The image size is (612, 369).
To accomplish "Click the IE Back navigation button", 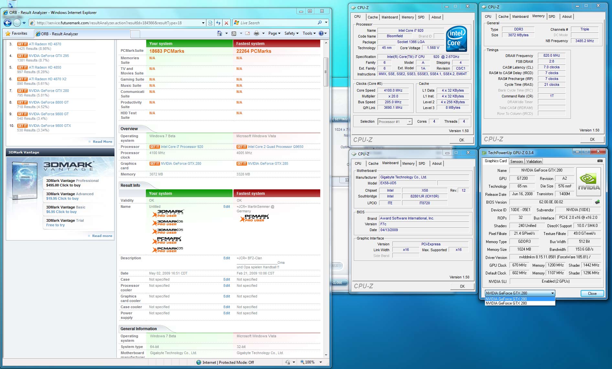I will click(7, 23).
